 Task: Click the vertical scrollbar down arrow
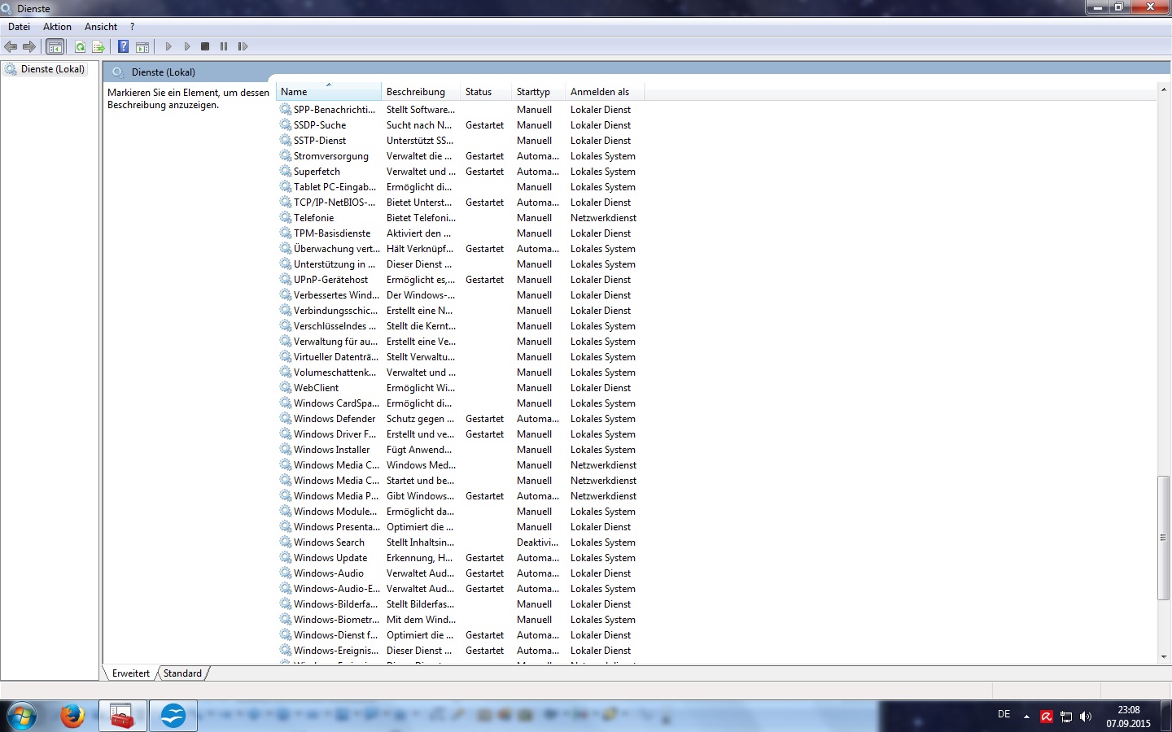tap(1163, 657)
